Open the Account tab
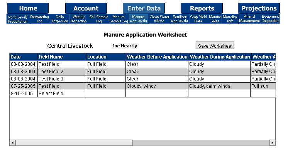This screenshot has height=154, width=288. (86, 8)
